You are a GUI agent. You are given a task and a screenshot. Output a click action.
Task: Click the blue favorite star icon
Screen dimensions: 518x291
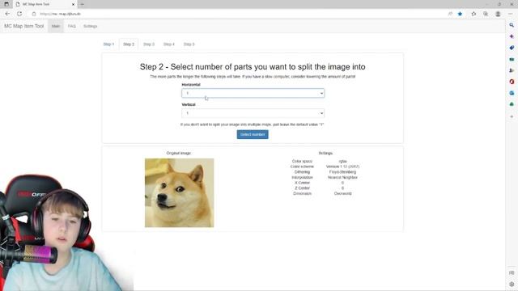pos(461,14)
